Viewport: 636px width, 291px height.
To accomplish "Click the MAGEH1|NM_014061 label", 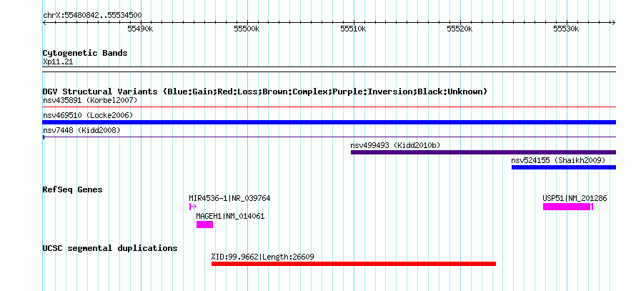I will 230,217.
